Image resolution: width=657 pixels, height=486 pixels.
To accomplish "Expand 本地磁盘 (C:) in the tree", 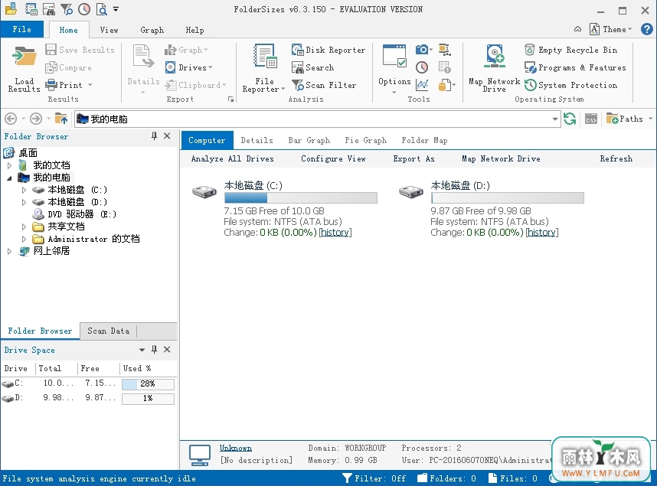I will tap(24, 190).
